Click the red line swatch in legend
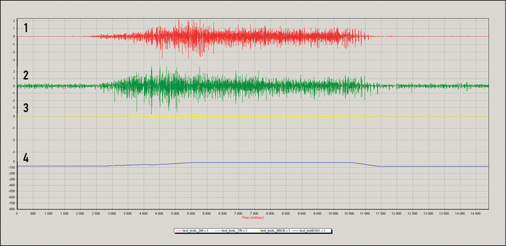 click(x=179, y=231)
